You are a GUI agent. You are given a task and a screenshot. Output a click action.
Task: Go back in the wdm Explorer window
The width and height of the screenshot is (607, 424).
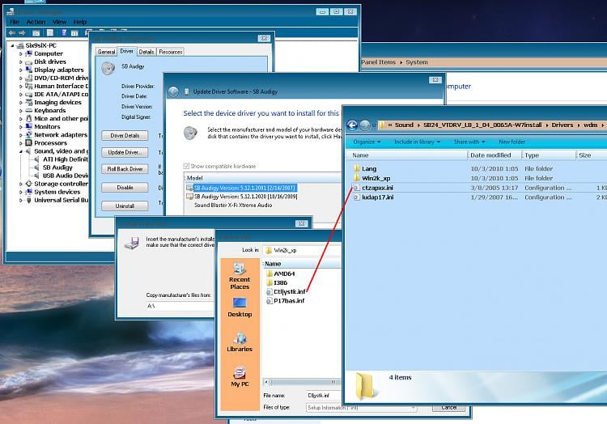click(352, 125)
